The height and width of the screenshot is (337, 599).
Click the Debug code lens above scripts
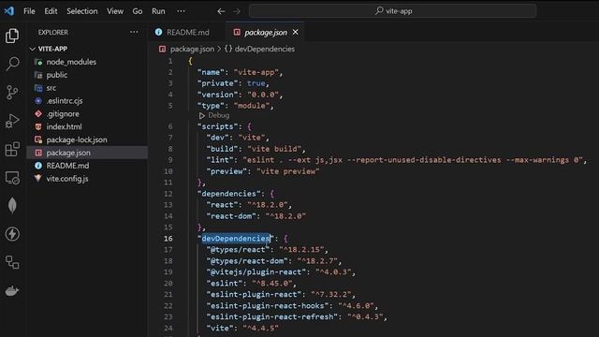click(214, 115)
